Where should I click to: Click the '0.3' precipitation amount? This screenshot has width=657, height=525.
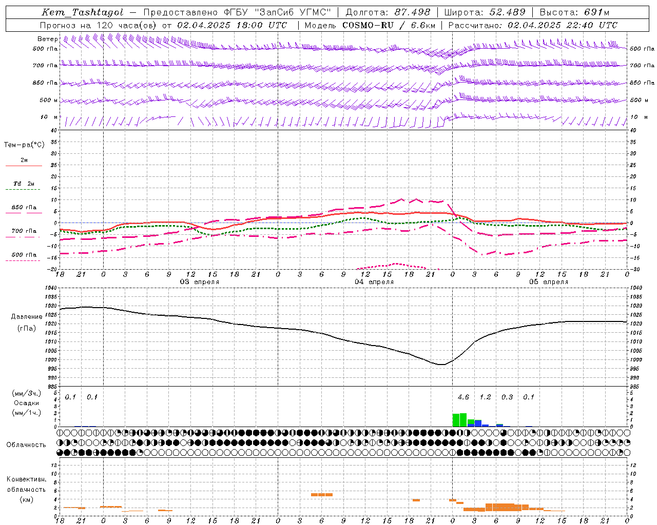[x=507, y=397]
